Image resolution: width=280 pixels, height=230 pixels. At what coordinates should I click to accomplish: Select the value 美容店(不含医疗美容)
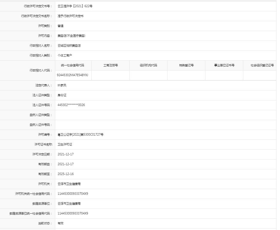(71, 36)
